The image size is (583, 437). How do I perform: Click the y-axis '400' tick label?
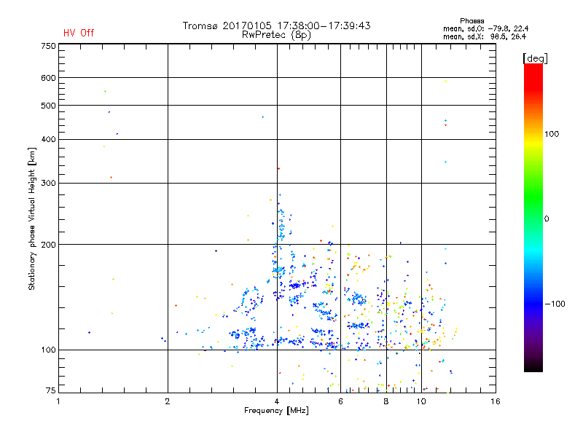(48, 139)
